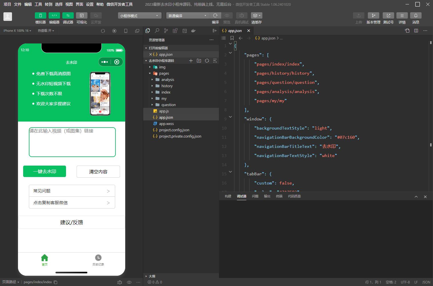The image size is (433, 286).
Task: Select the app.js file
Action: (164, 111)
